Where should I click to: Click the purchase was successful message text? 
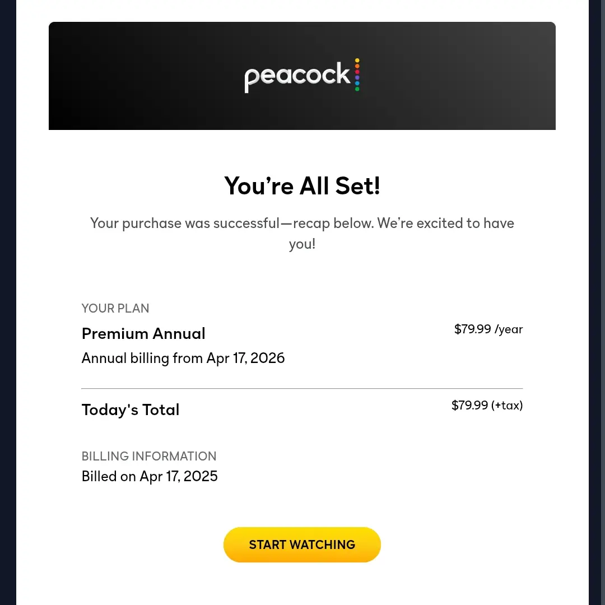pyautogui.click(x=302, y=233)
